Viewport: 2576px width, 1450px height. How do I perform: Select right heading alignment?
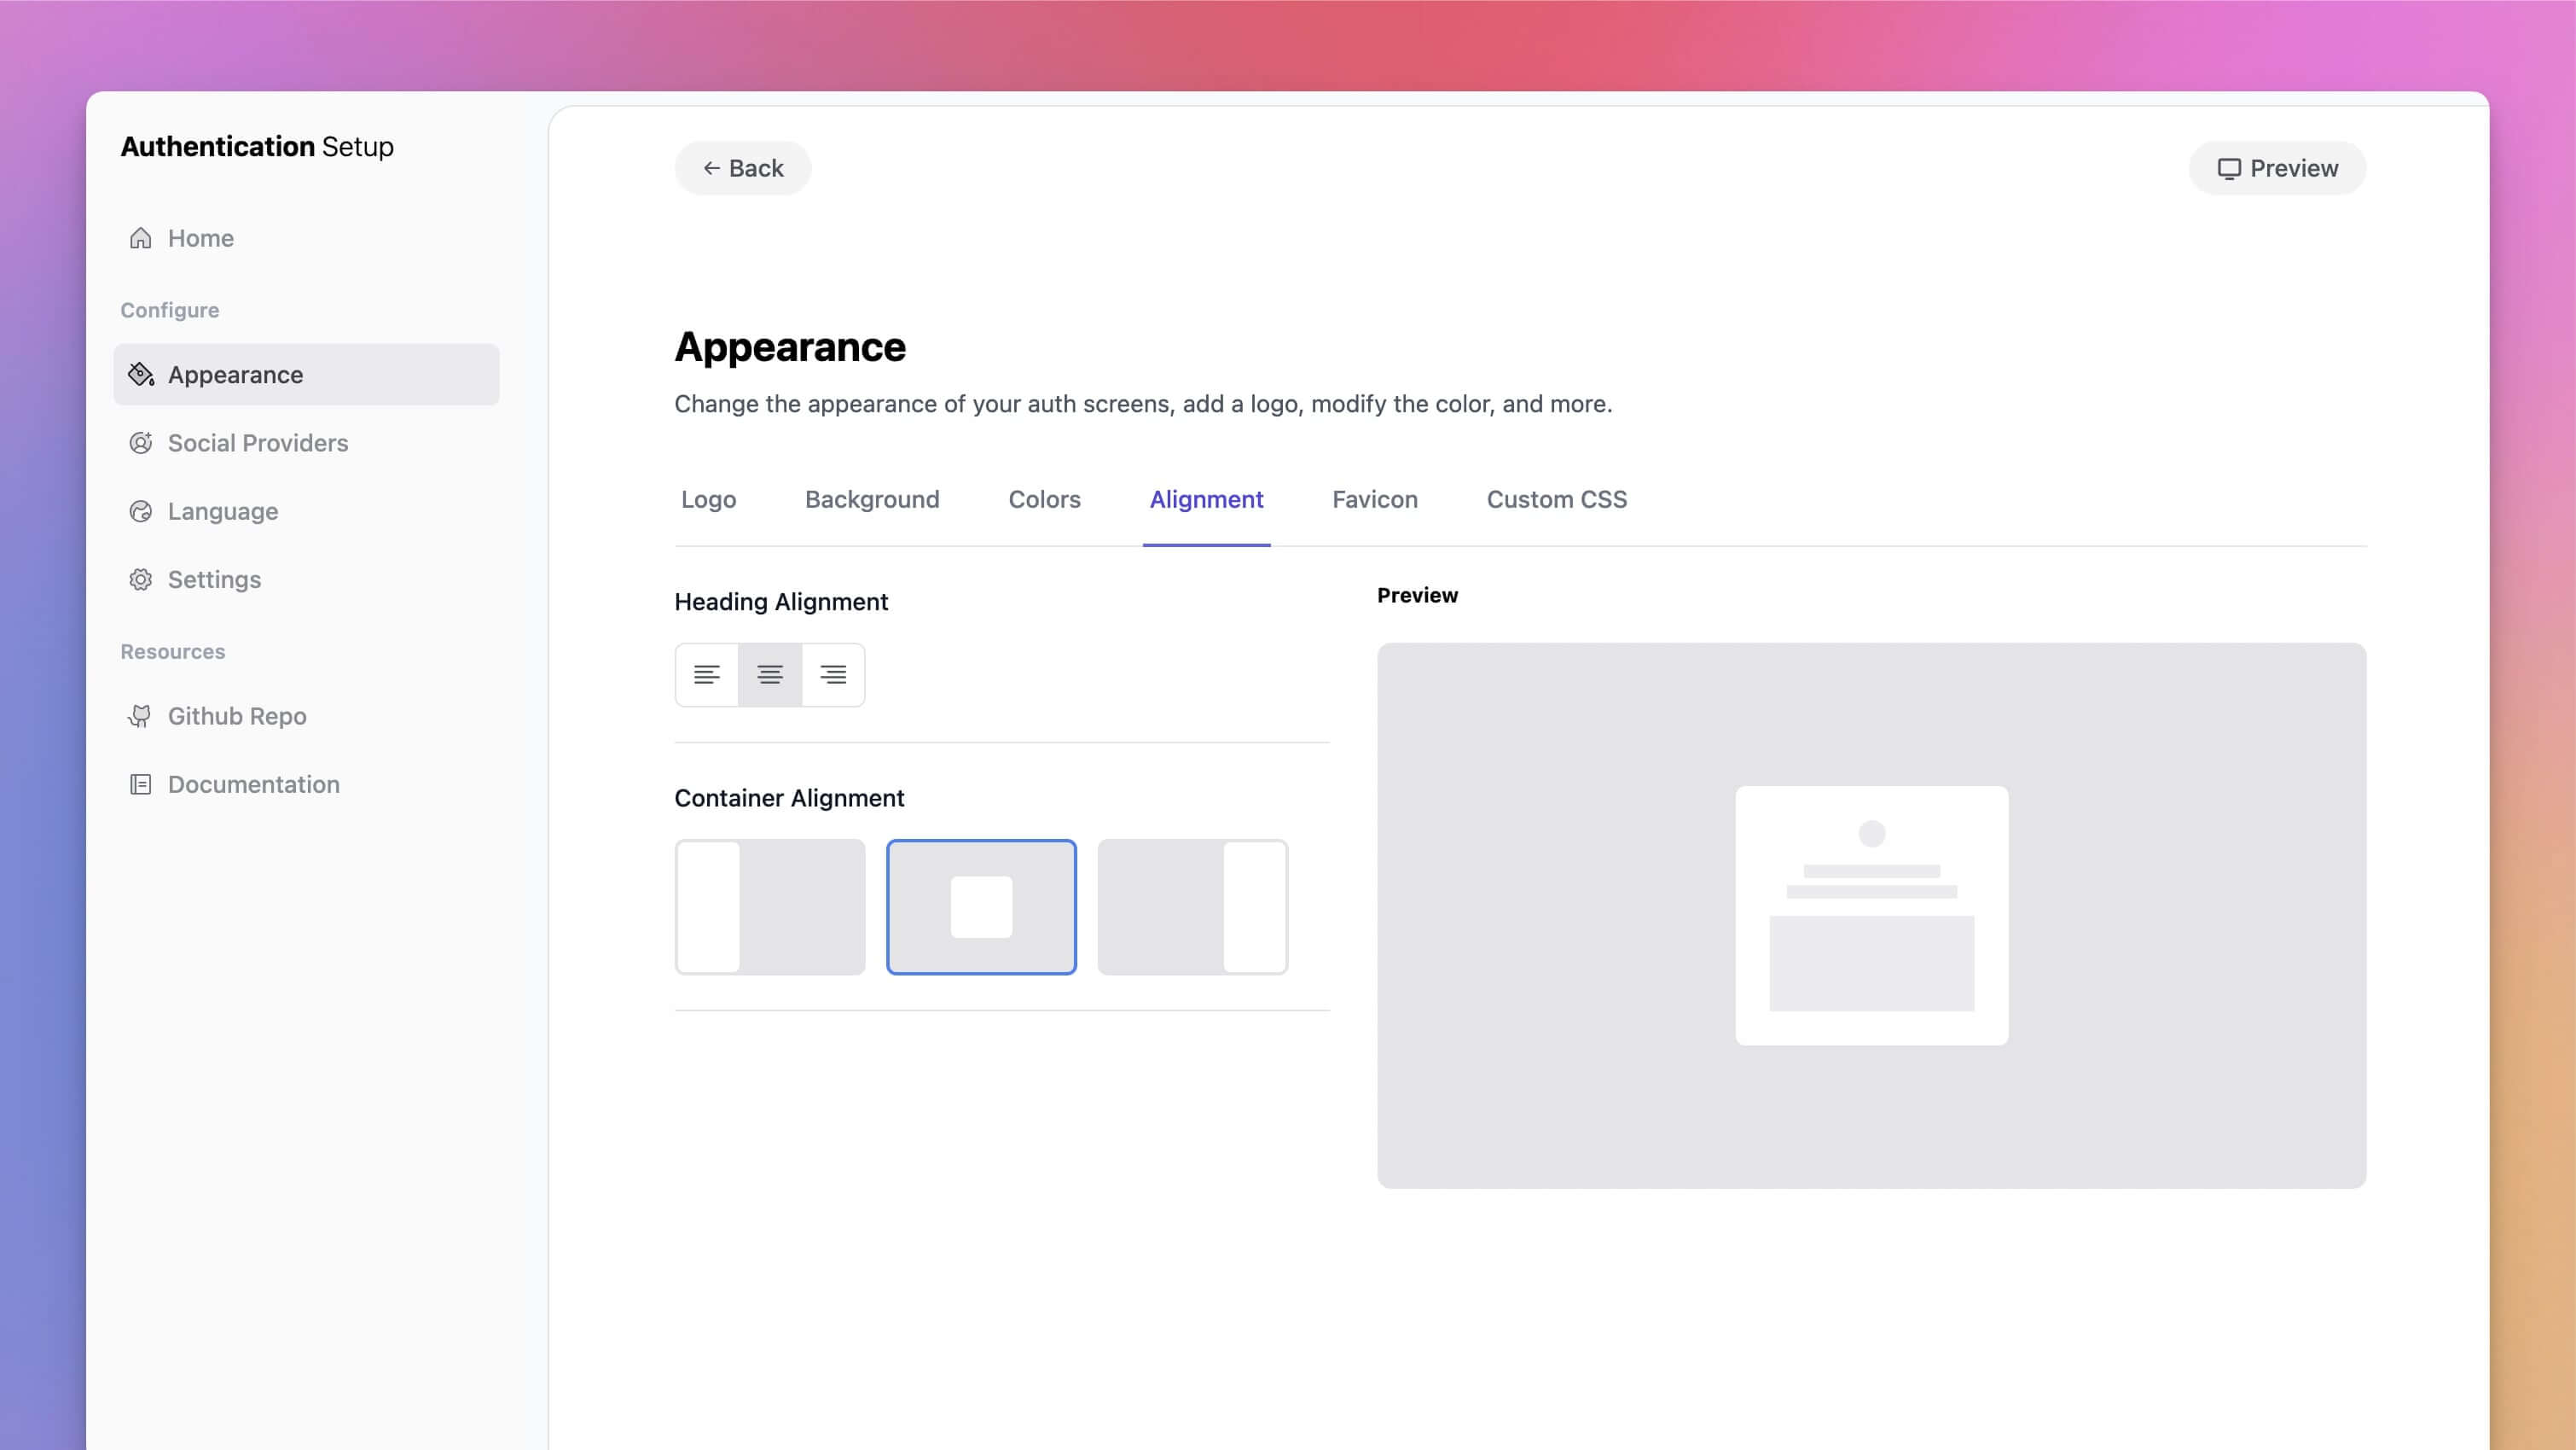pos(833,674)
